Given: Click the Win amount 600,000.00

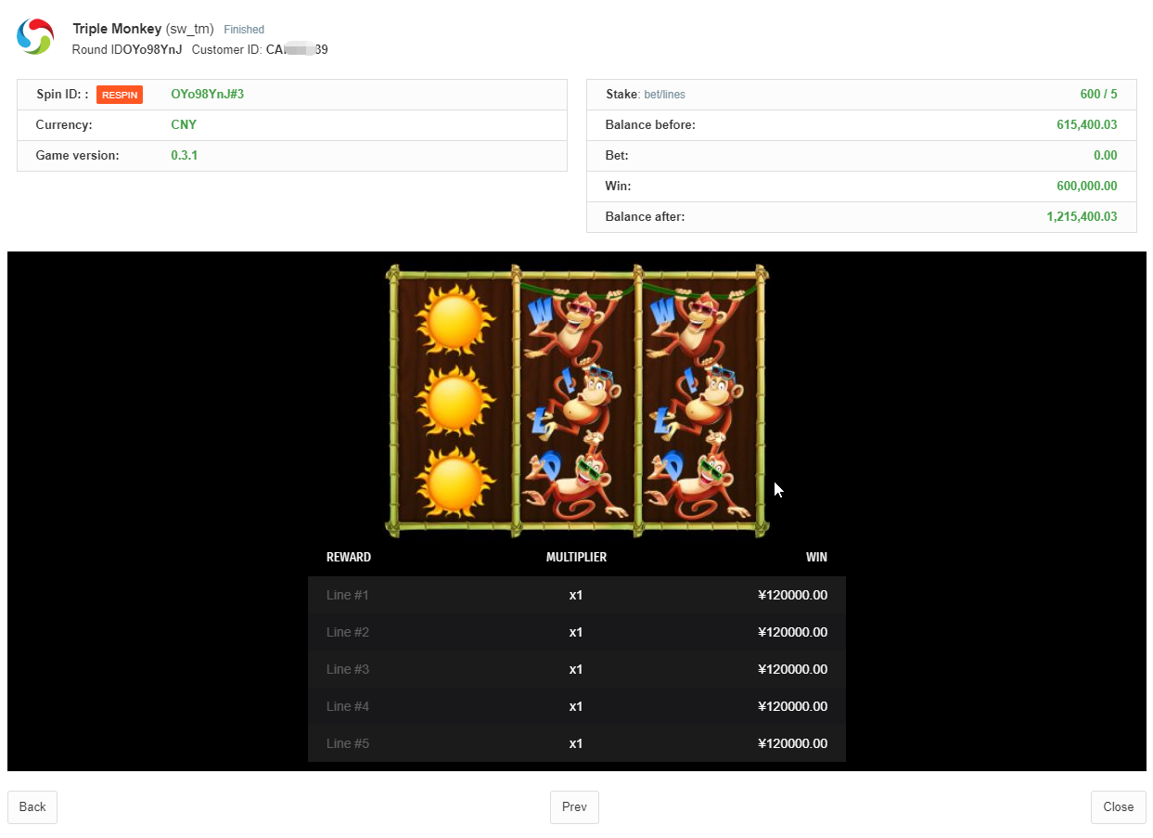Looking at the screenshot, I should [1086, 187].
